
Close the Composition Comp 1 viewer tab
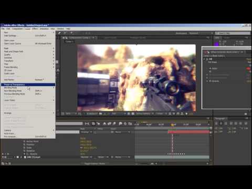pos(93,38)
